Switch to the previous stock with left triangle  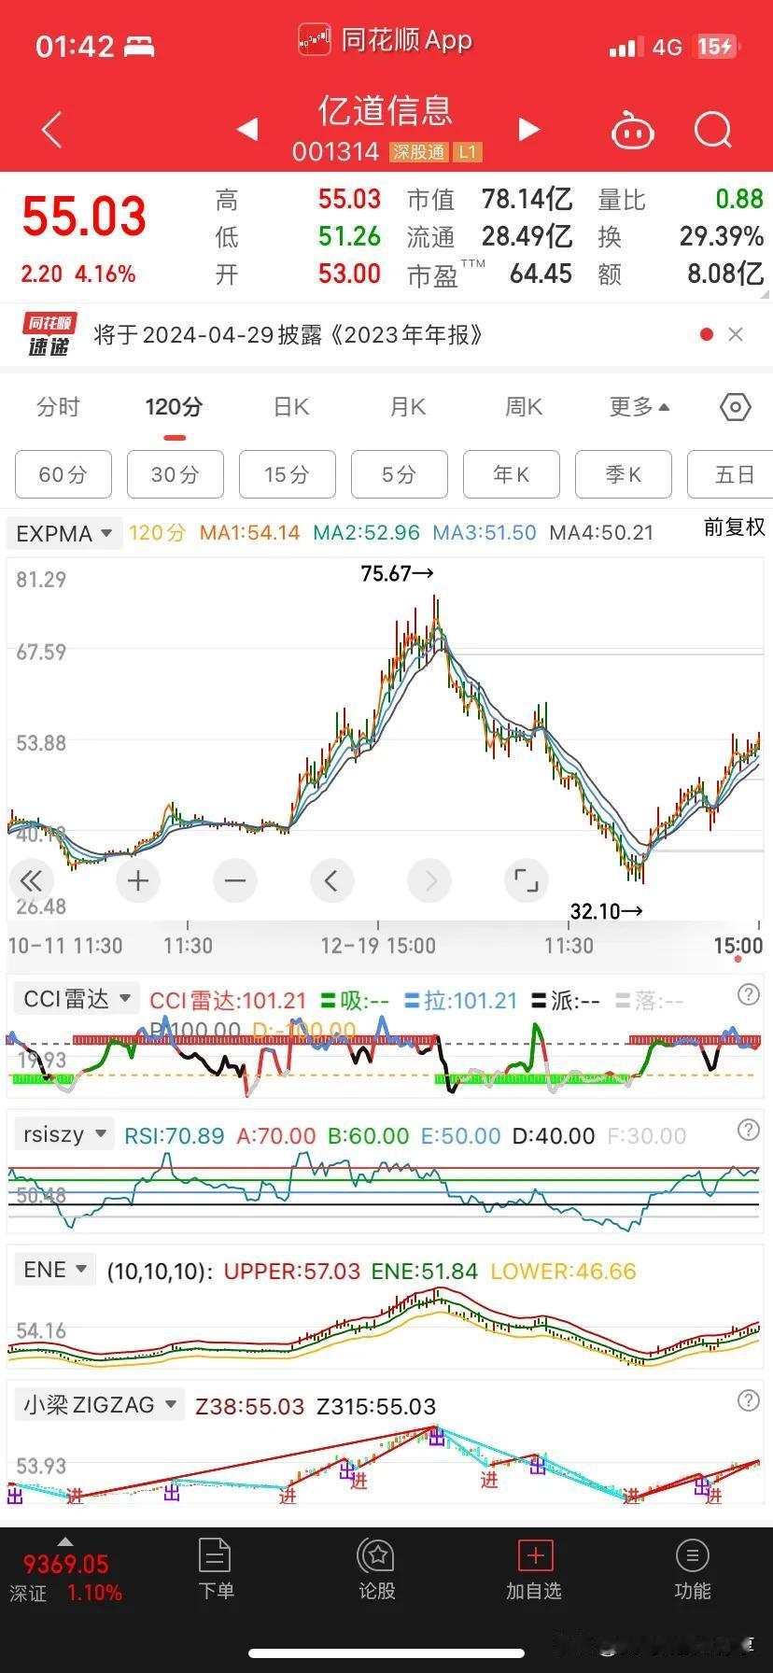247,130
